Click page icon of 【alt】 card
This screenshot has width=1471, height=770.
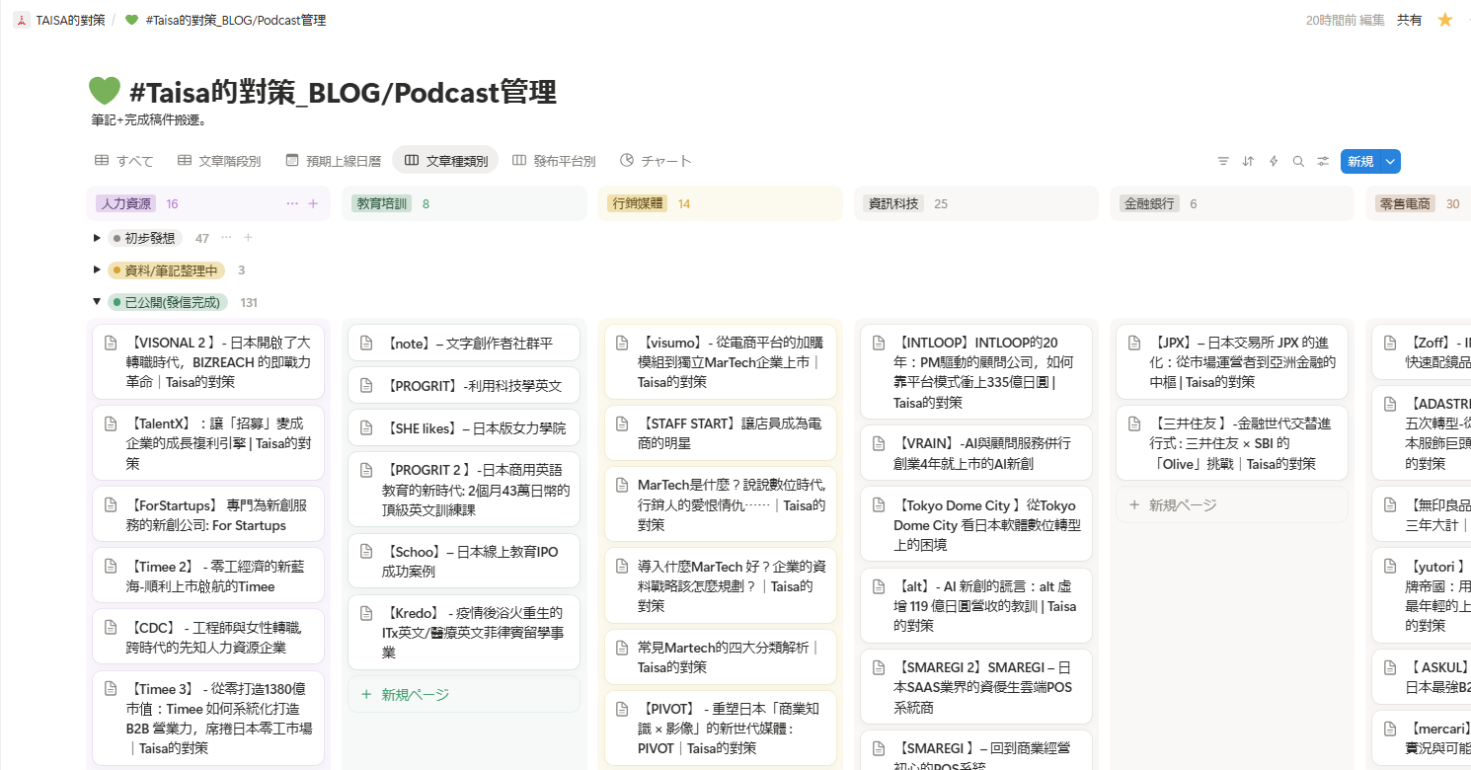point(878,586)
